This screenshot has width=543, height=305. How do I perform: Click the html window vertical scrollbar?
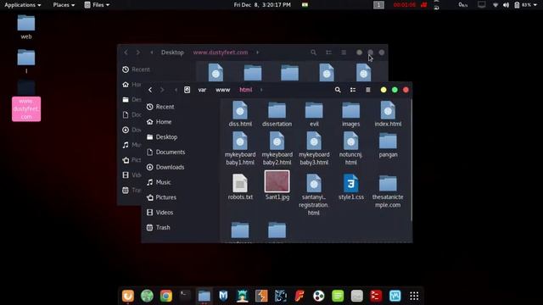coord(411,160)
